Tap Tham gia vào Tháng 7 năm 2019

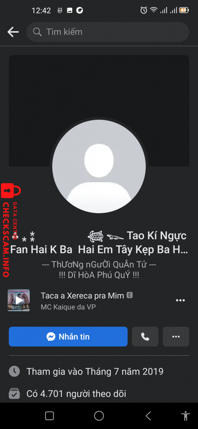95,372
